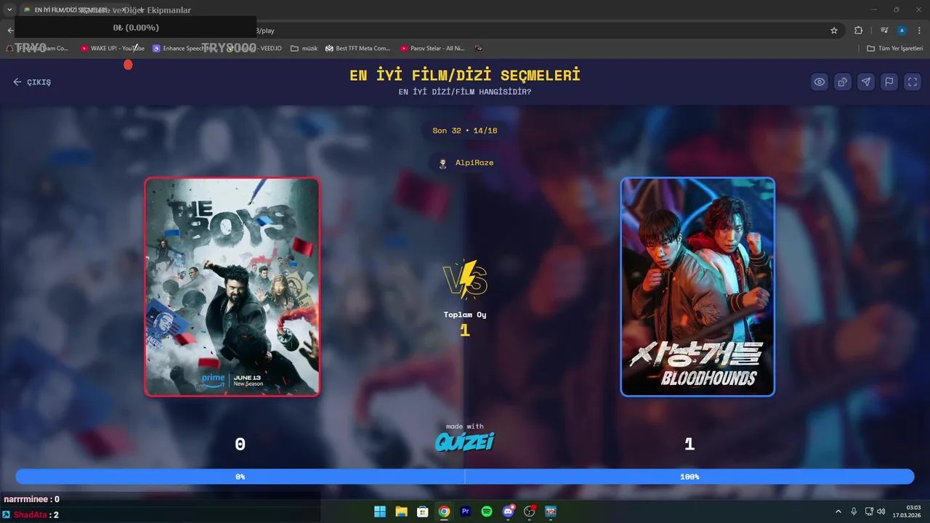Show hidden system tray icons
930x523 pixels.
(x=838, y=511)
